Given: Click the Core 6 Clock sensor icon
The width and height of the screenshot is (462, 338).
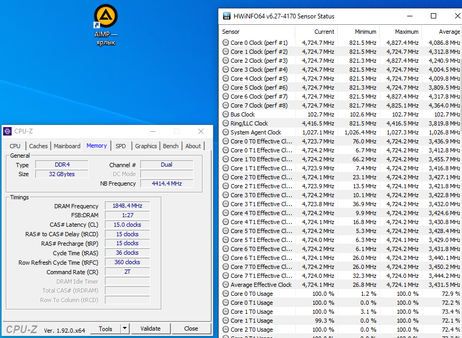Looking at the screenshot, I should coord(226,96).
